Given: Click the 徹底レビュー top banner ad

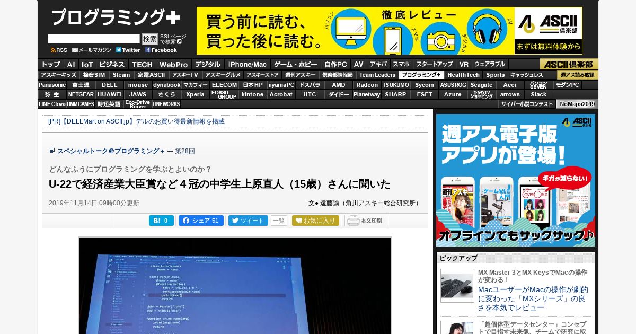Looking at the screenshot, I should coord(389,31).
